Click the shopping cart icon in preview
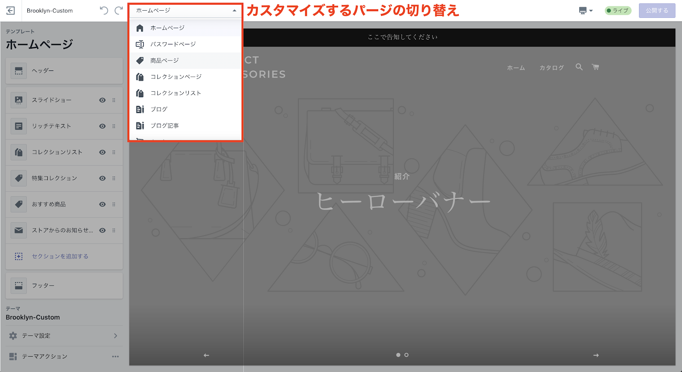 tap(595, 67)
